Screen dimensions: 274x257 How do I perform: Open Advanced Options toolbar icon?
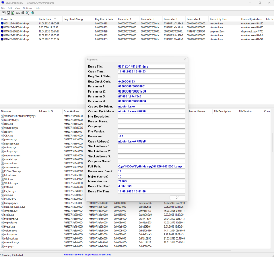[3, 13]
